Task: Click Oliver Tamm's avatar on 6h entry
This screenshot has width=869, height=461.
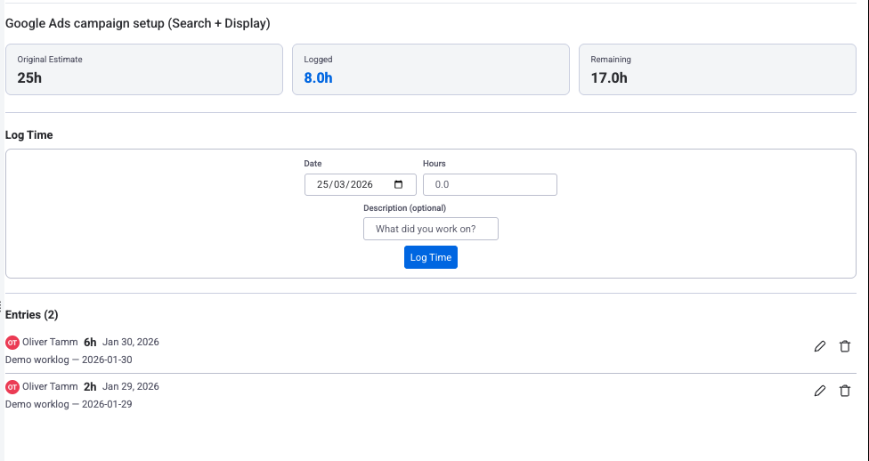Action: pyautogui.click(x=12, y=343)
